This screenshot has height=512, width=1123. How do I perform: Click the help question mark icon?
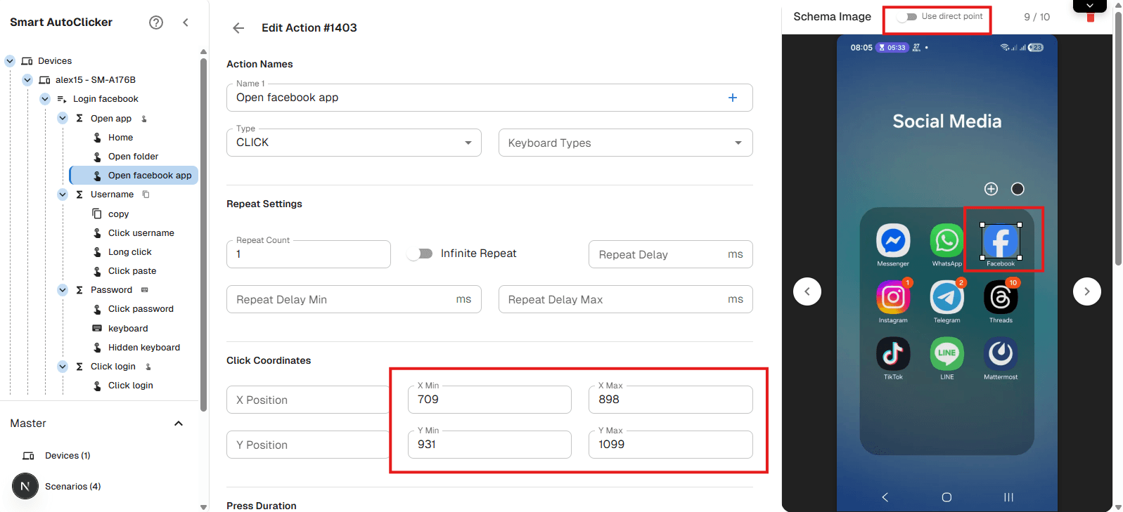pyautogui.click(x=156, y=22)
